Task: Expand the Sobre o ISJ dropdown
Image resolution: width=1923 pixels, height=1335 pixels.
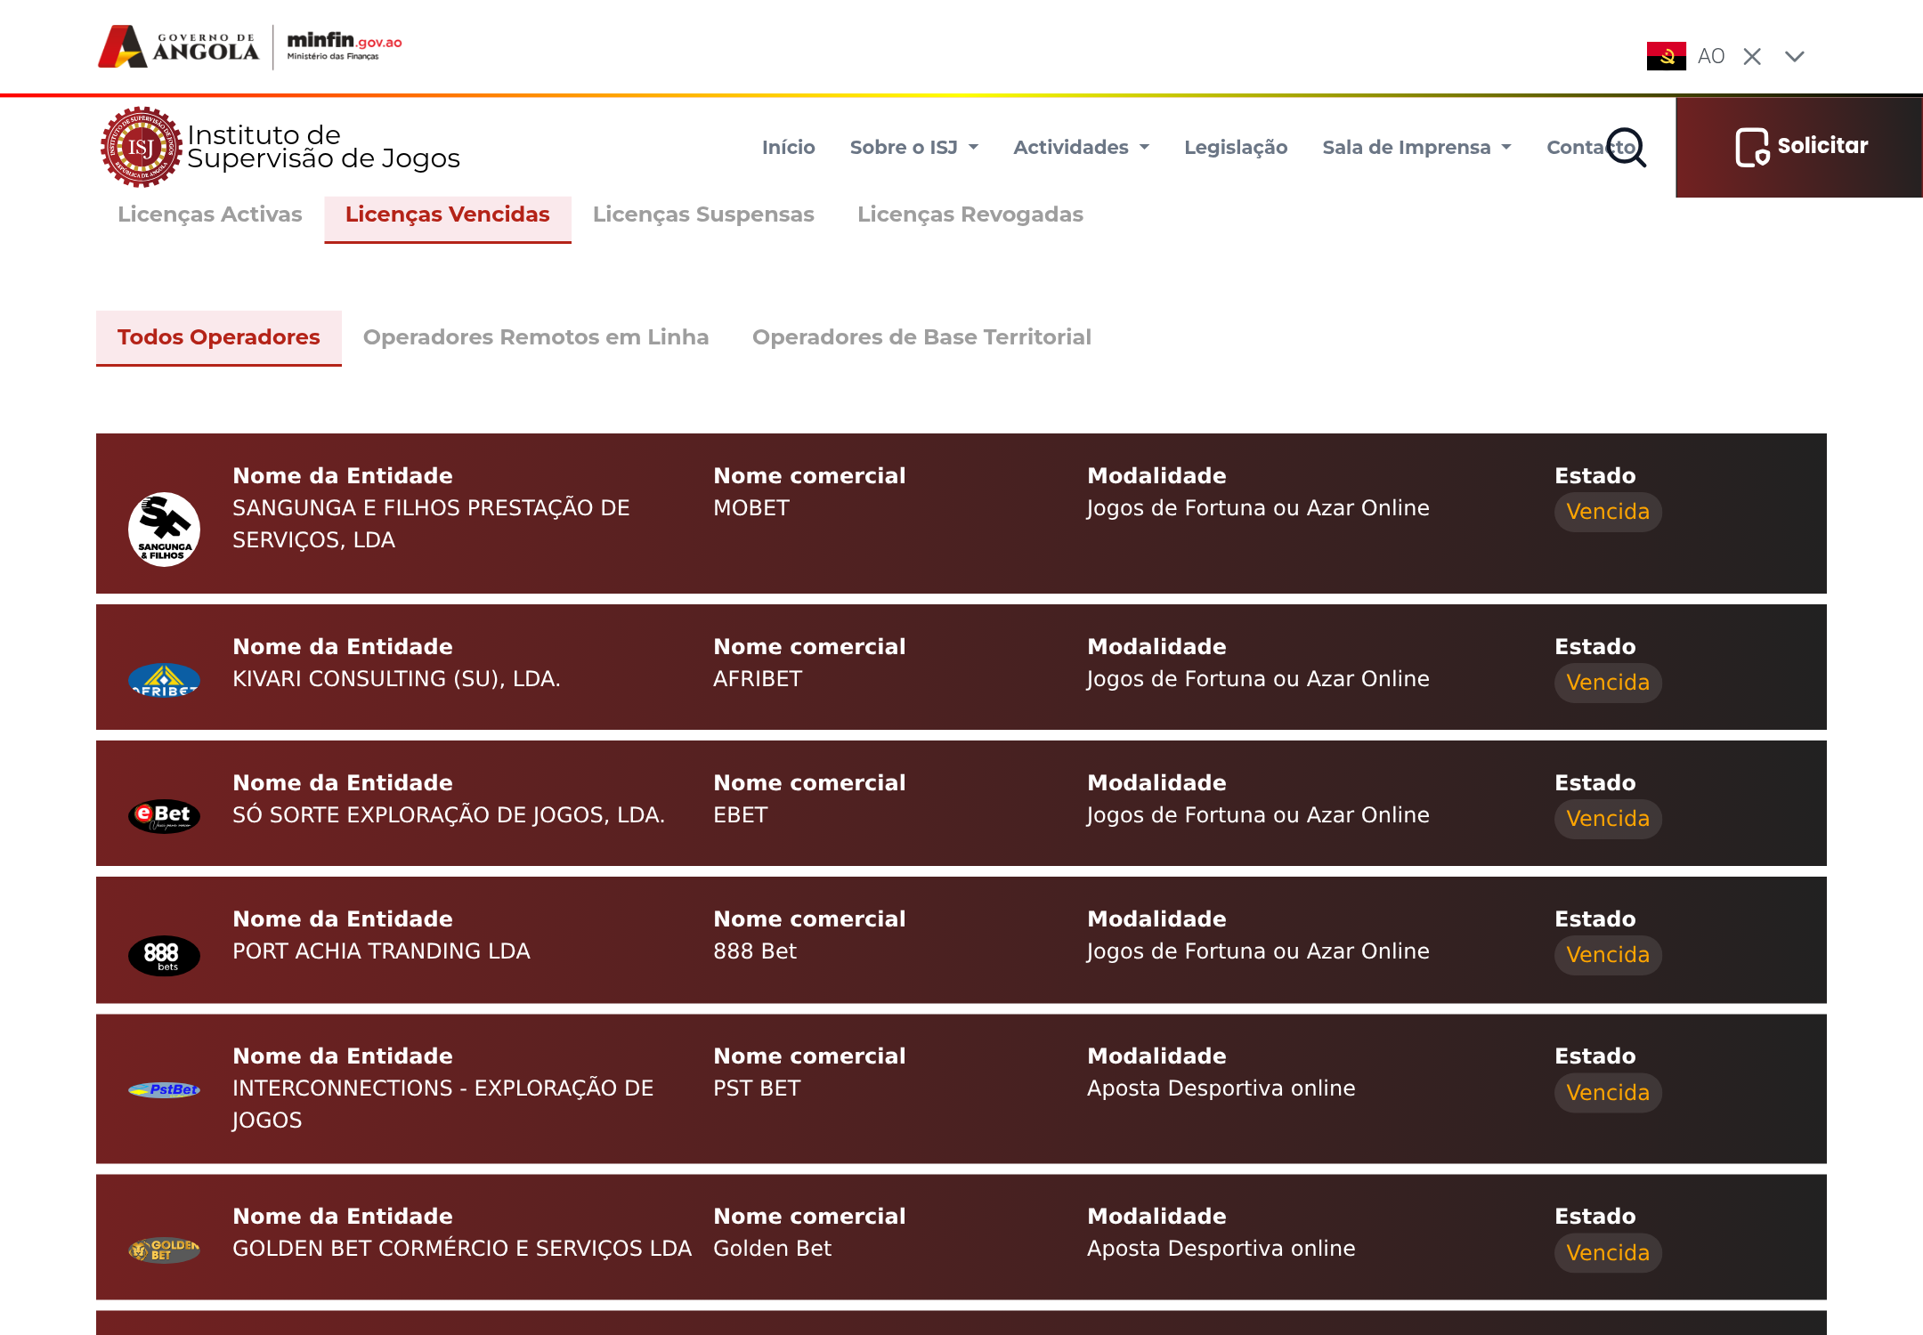Action: 914,147
